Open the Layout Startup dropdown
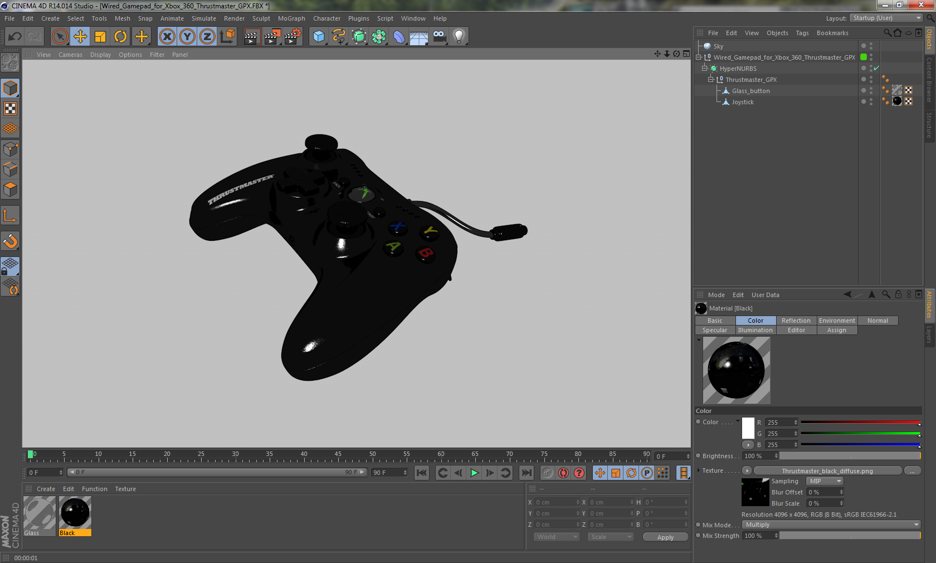The height and width of the screenshot is (563, 936). 886,18
